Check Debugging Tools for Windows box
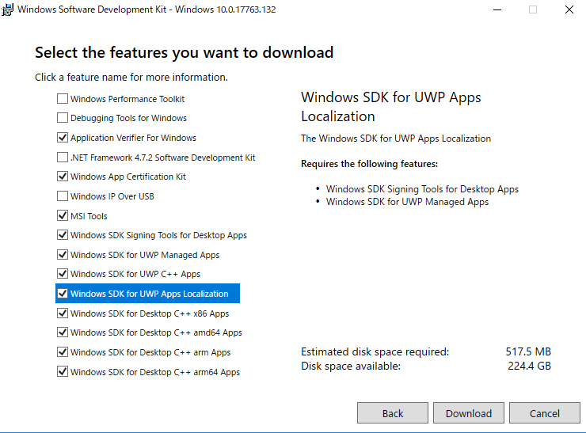The height and width of the screenshot is (433, 586). pos(63,118)
